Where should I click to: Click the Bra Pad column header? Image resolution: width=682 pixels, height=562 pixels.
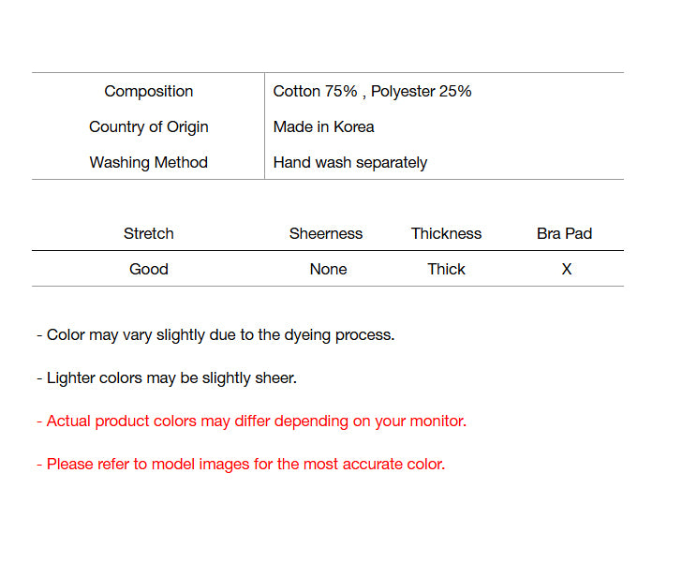pos(564,233)
